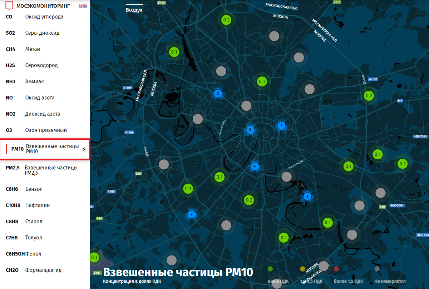Click the green 0.1 marker at bottom left
This screenshot has width=429, height=289.
(x=95, y=256)
